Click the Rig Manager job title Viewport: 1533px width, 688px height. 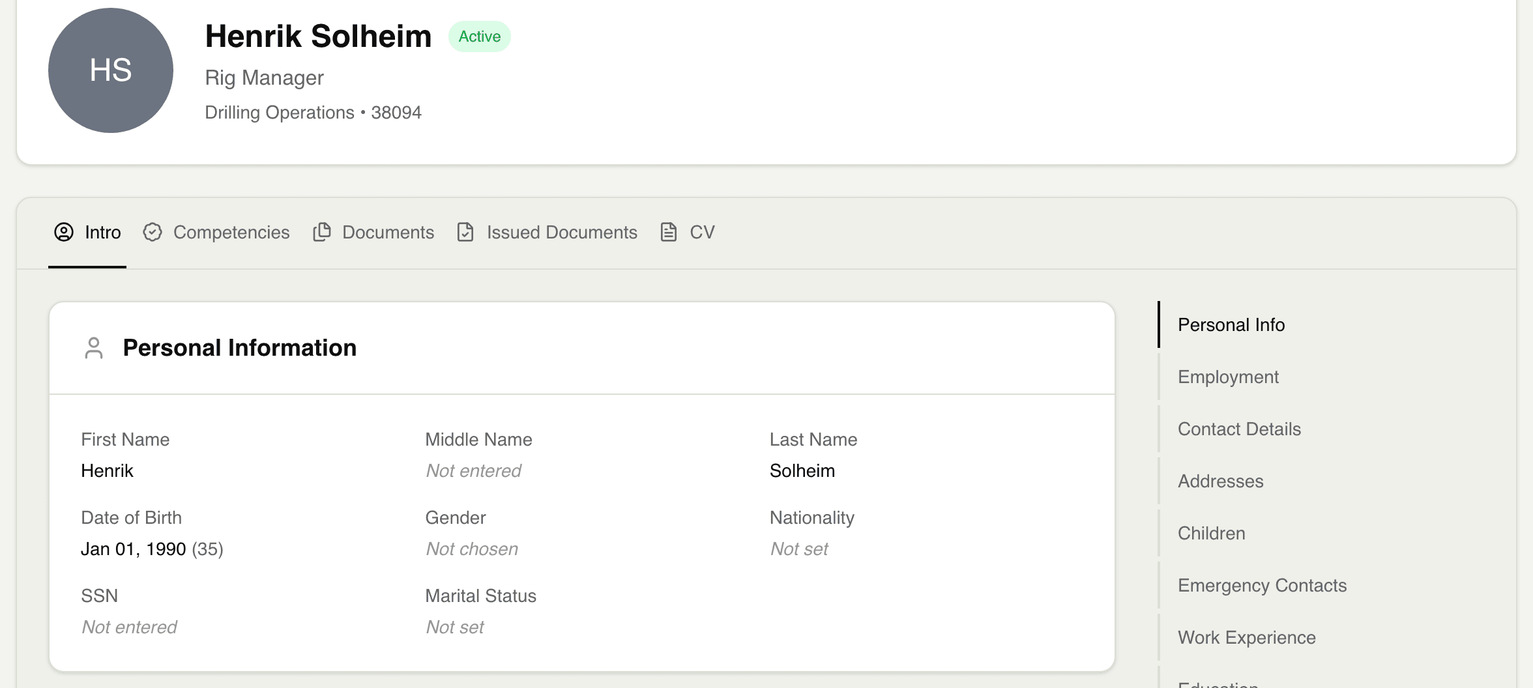pyautogui.click(x=264, y=78)
